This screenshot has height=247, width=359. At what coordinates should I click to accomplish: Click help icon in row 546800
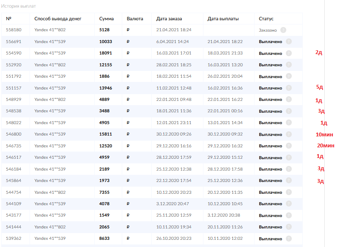coord(289,134)
